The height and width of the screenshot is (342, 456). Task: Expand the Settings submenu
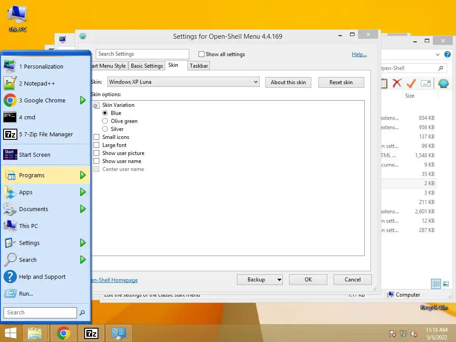click(83, 243)
